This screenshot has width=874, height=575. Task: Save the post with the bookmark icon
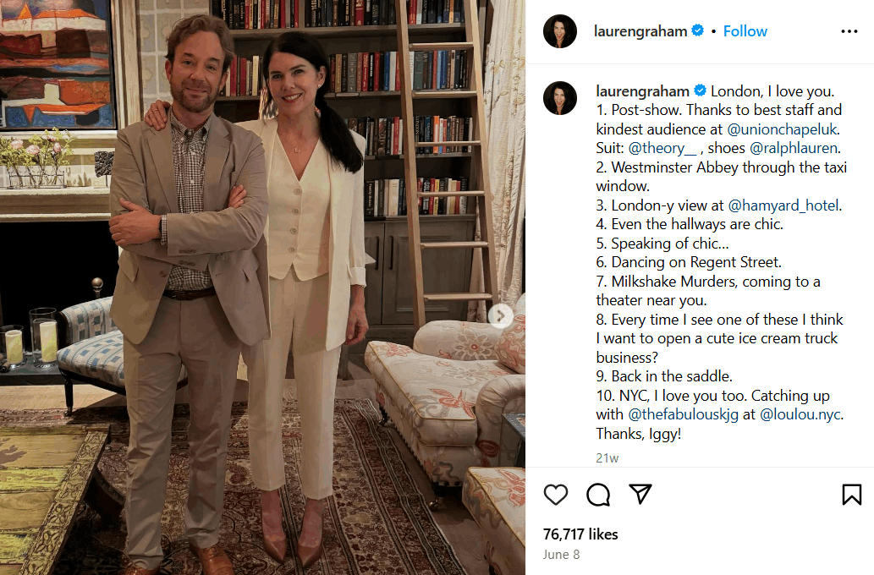pos(852,494)
